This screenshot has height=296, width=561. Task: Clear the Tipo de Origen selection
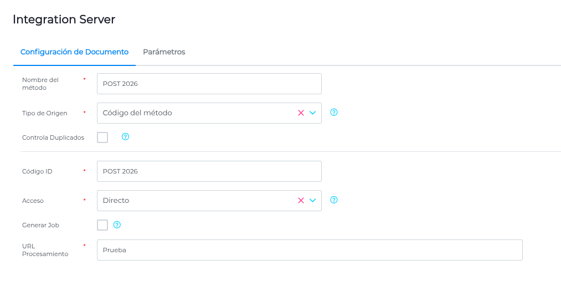(x=301, y=113)
